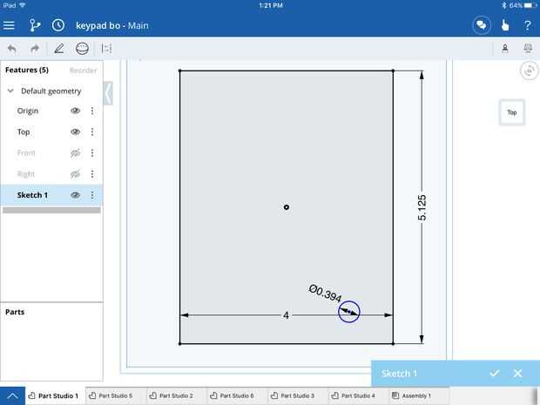This screenshot has height=405, width=540.
Task: Open the versions and branches graph
Action: [x=34, y=25]
